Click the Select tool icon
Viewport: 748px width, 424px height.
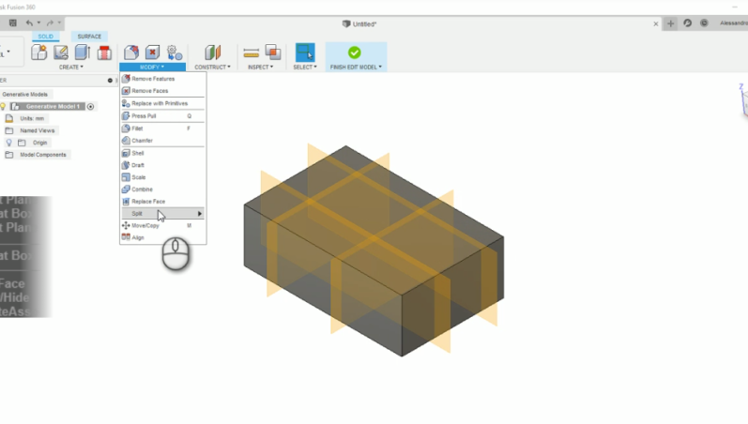(305, 53)
